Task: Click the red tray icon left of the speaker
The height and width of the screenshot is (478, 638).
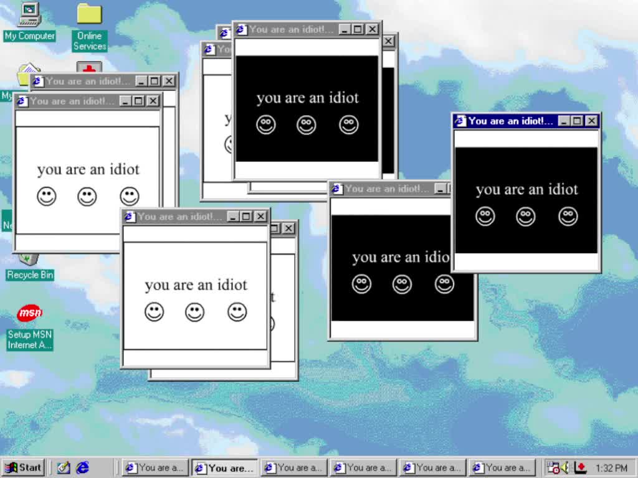Action: [554, 467]
